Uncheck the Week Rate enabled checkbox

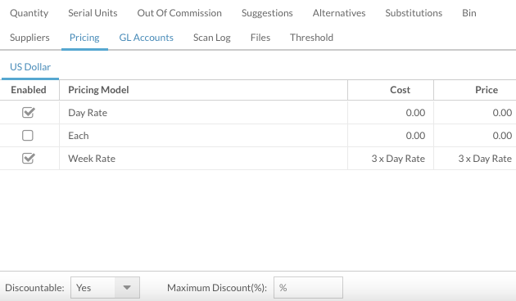pos(28,159)
